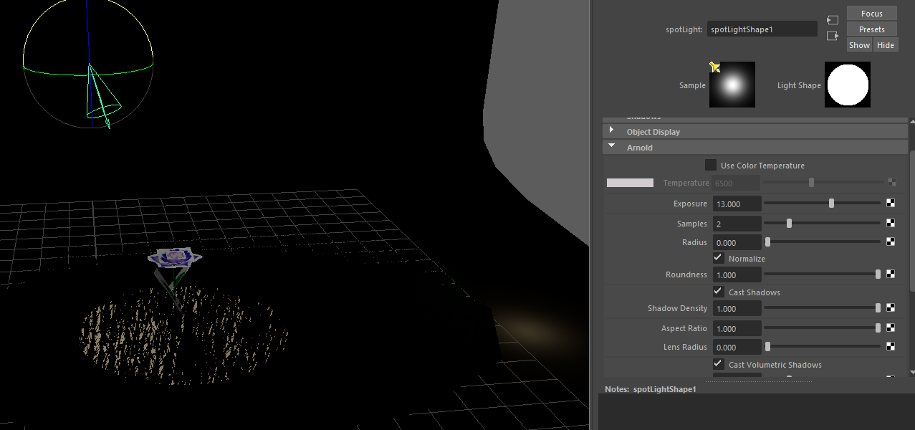Click the Notes text area

pos(757,412)
